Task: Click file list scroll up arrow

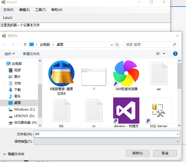Action: tap(179, 61)
